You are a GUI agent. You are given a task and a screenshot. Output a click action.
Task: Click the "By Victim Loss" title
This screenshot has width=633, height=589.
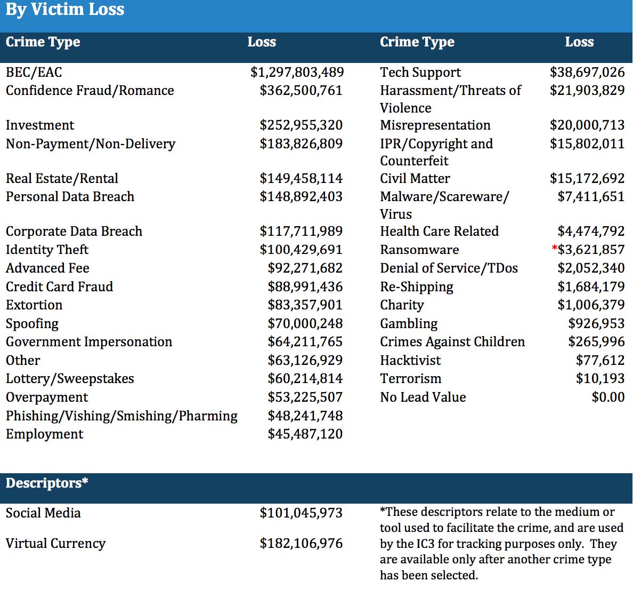pyautogui.click(x=64, y=10)
